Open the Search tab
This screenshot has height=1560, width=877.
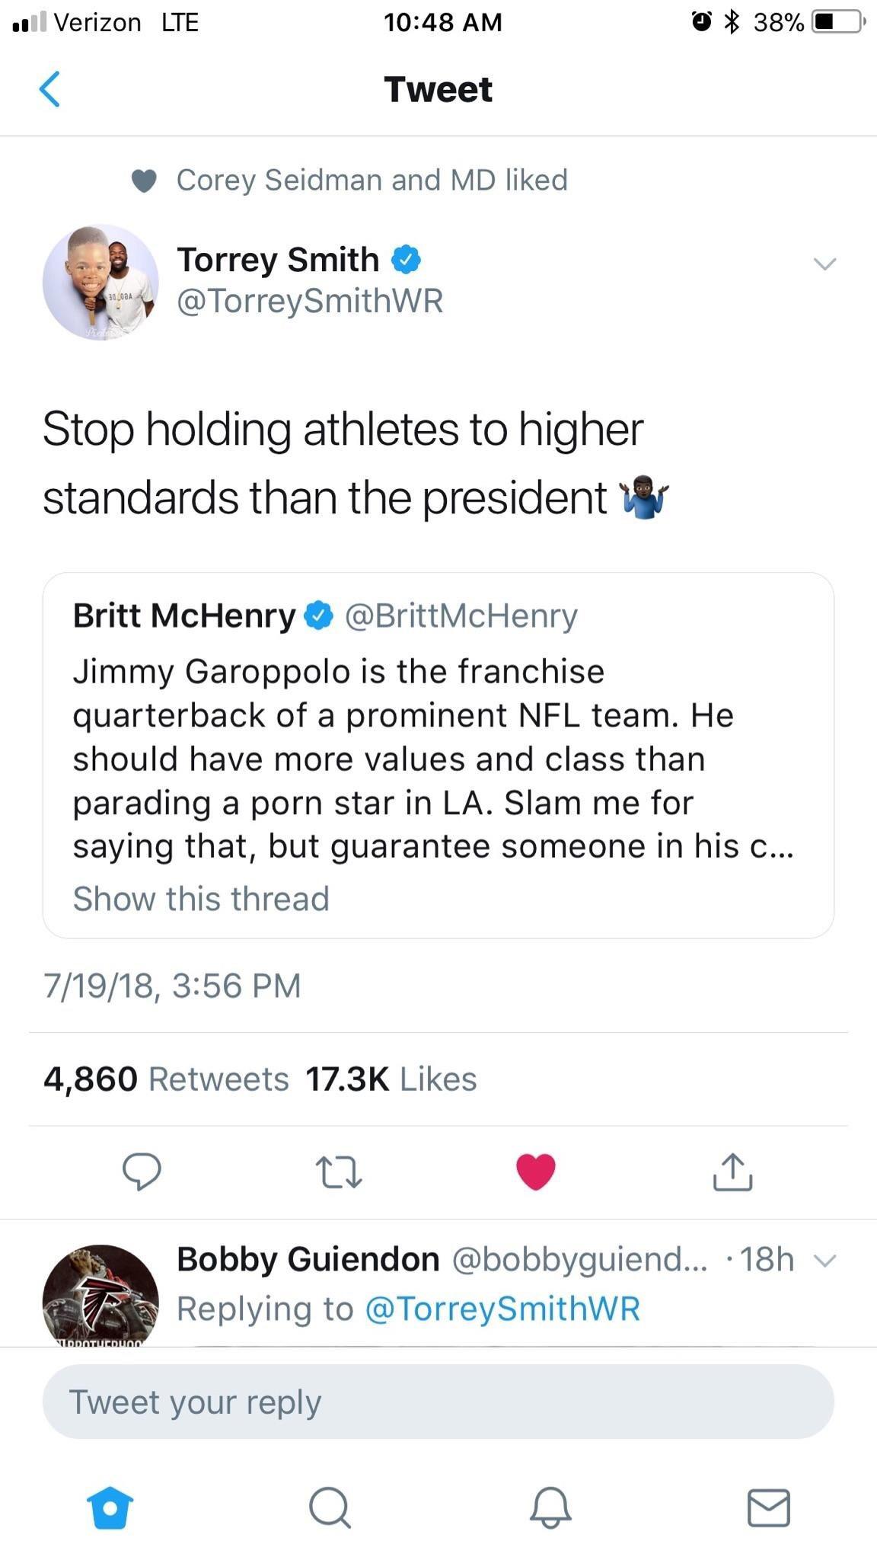[x=330, y=1507]
